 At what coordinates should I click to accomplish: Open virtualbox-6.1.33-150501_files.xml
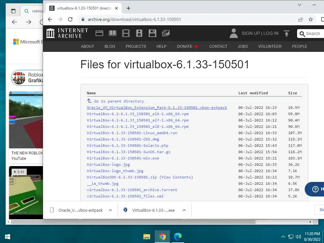pos(125,196)
